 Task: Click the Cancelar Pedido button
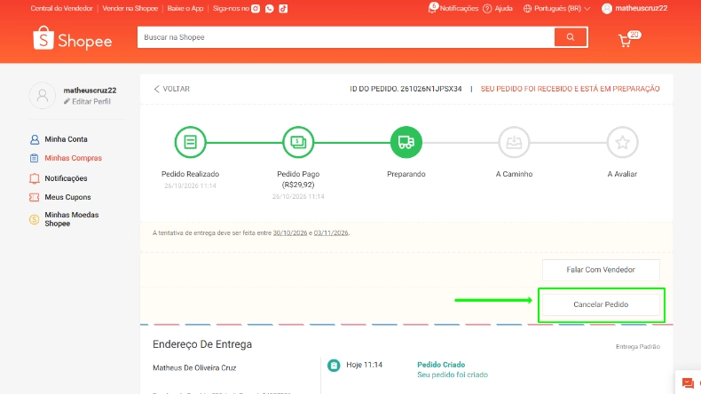(x=601, y=304)
